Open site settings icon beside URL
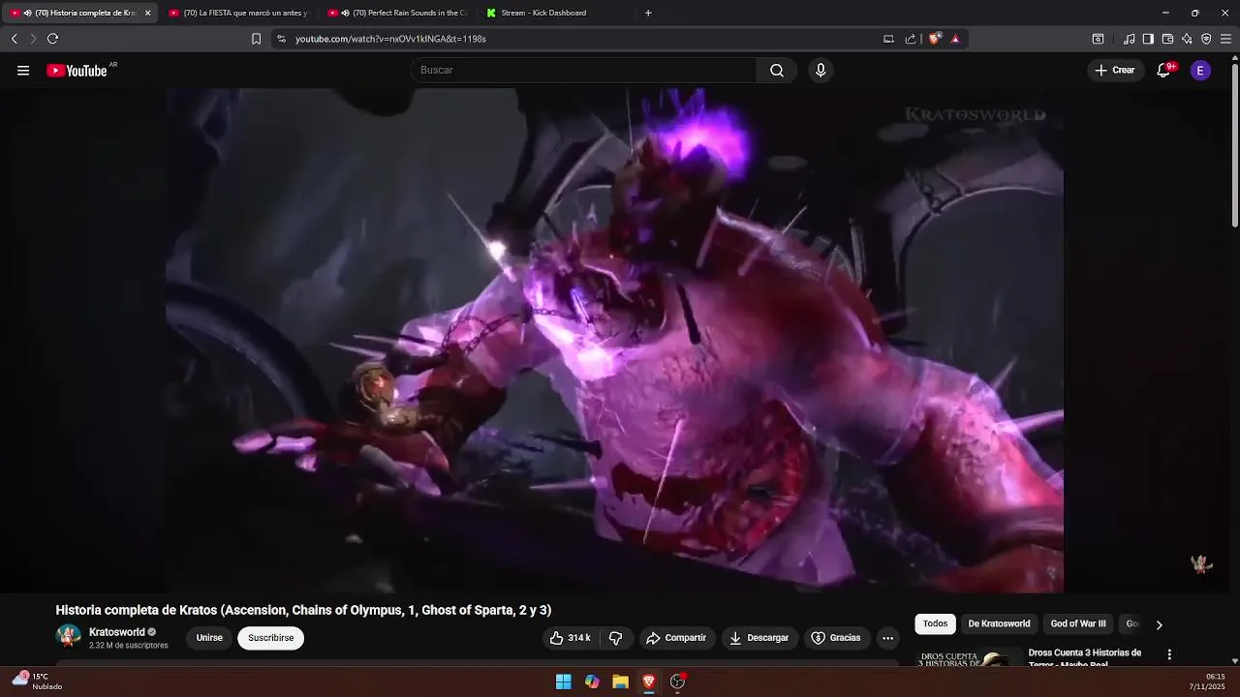 pyautogui.click(x=281, y=39)
